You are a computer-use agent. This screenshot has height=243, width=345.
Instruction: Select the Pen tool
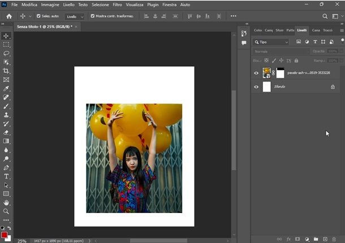6,168
